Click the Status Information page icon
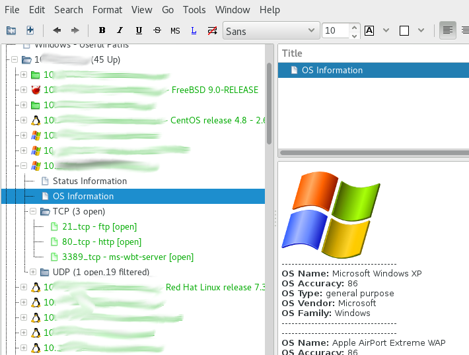 [45, 181]
